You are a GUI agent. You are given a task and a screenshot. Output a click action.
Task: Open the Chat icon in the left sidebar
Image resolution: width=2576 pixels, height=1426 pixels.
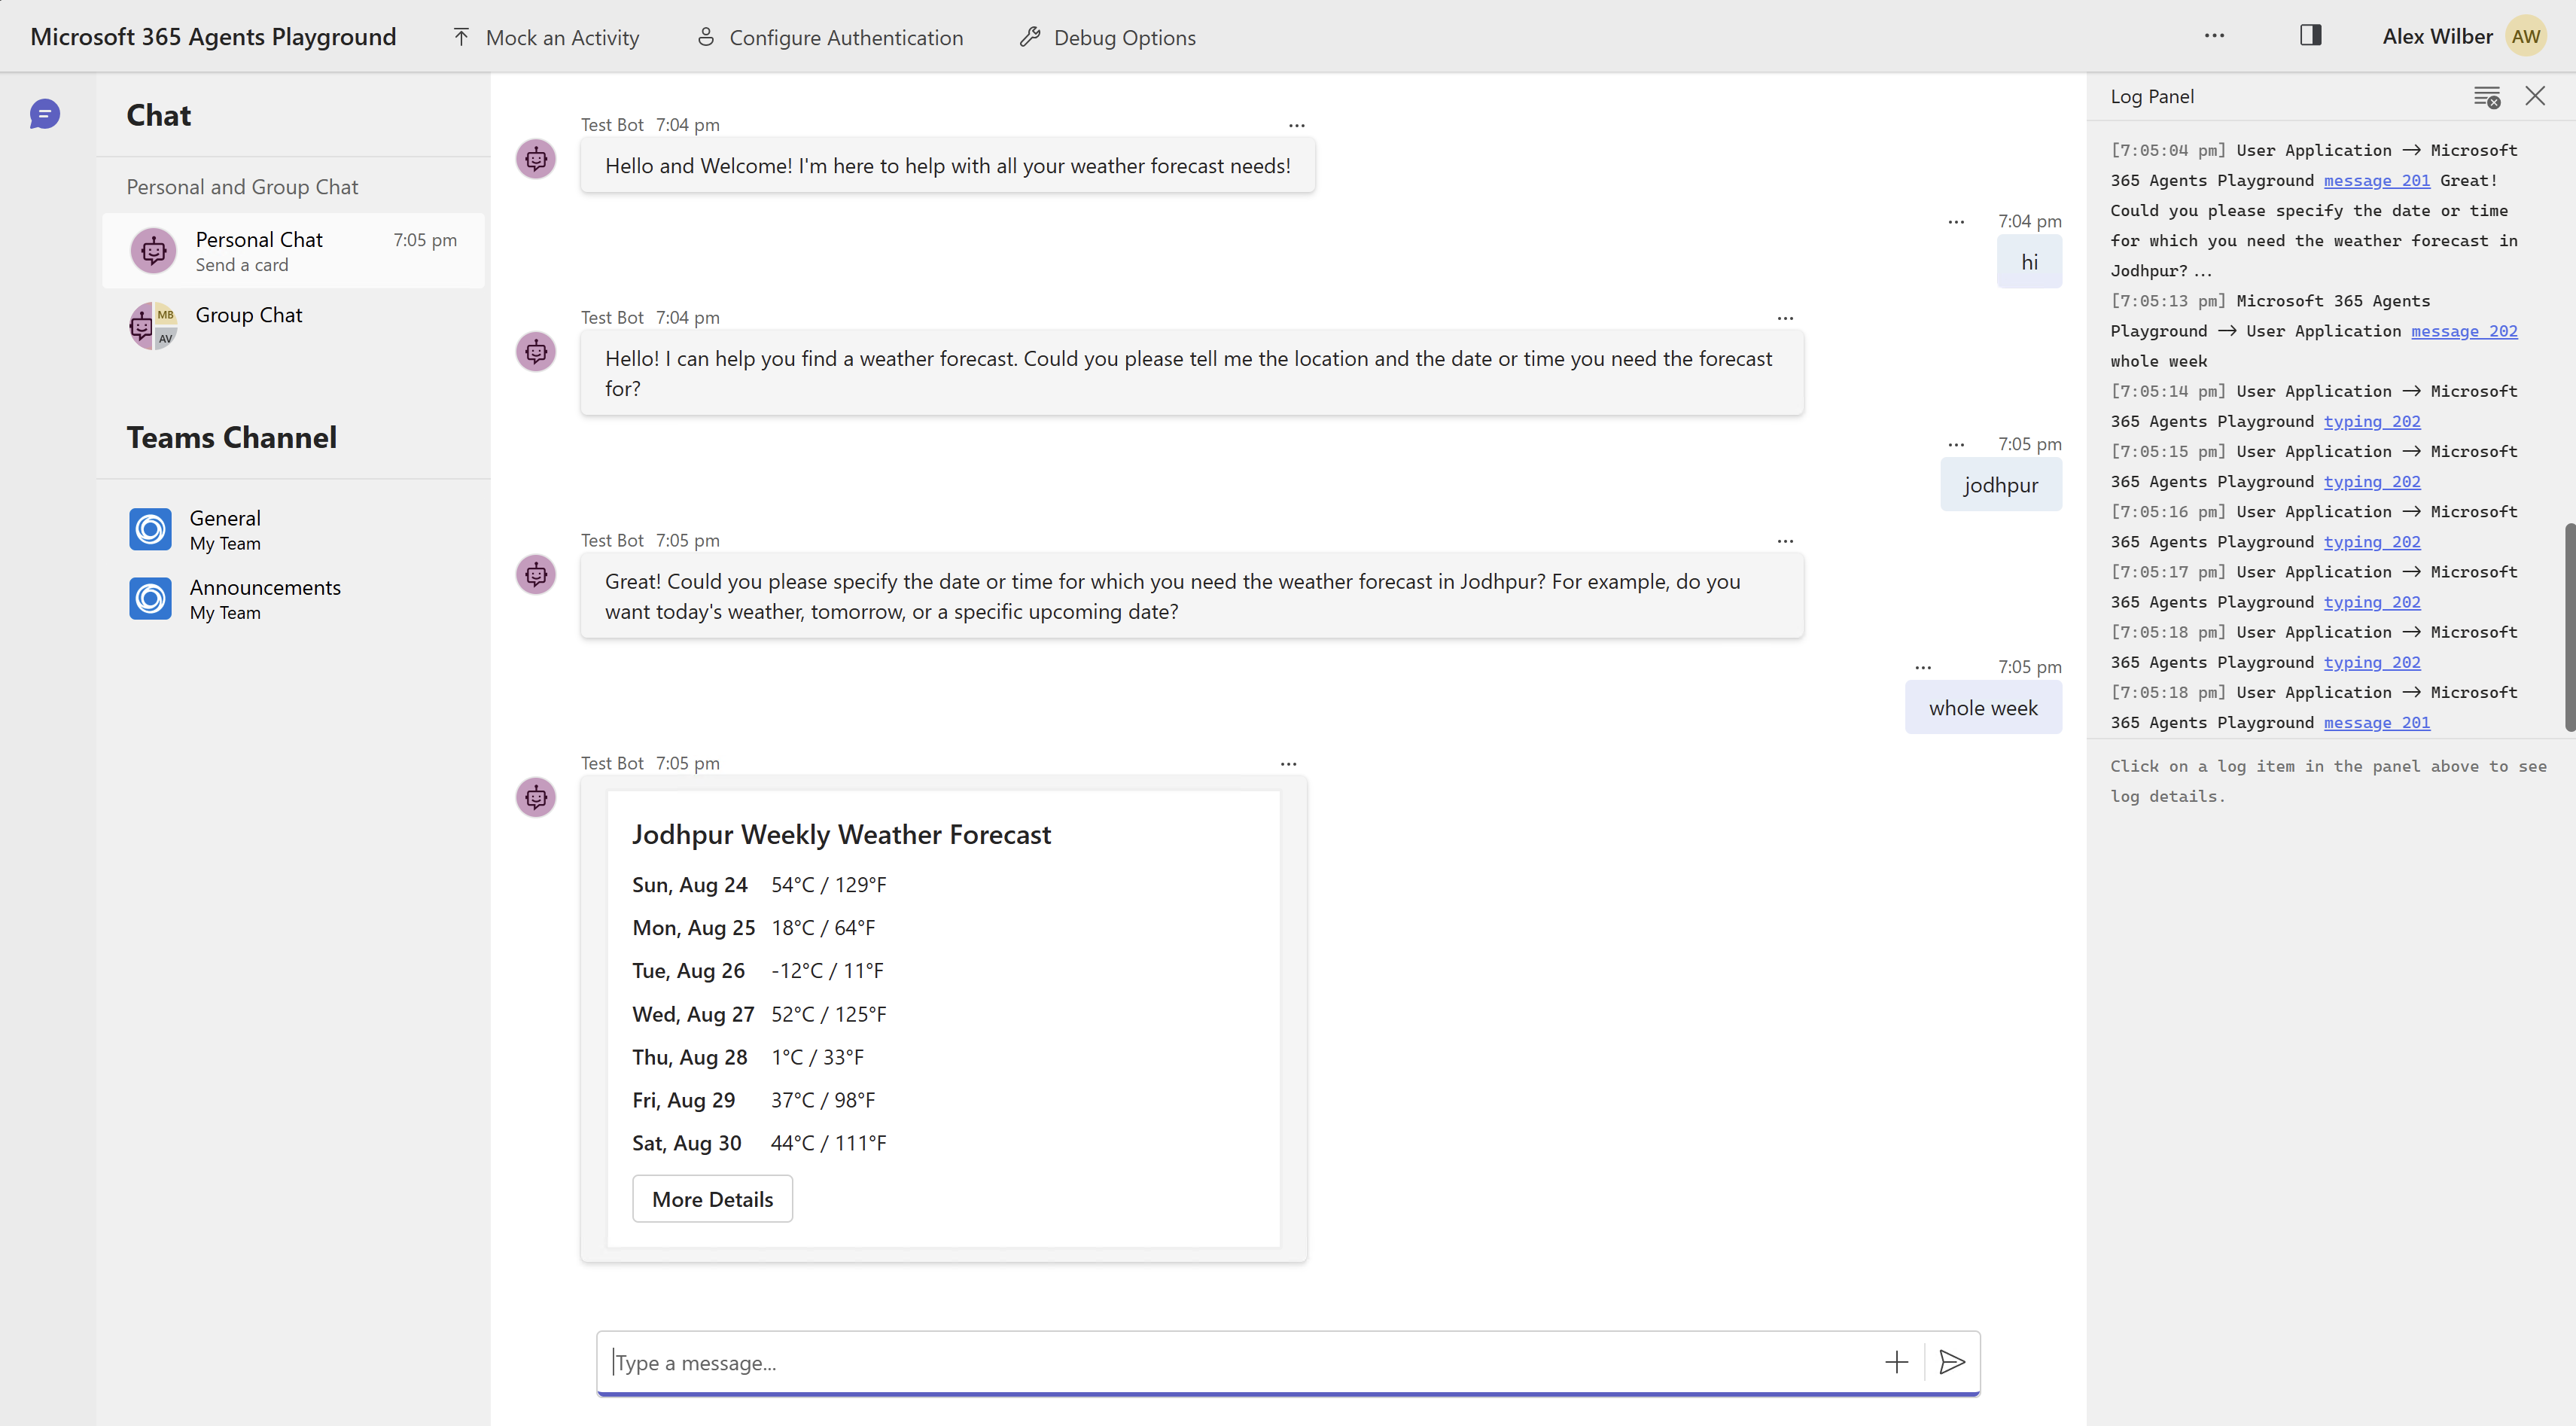pyautogui.click(x=44, y=114)
